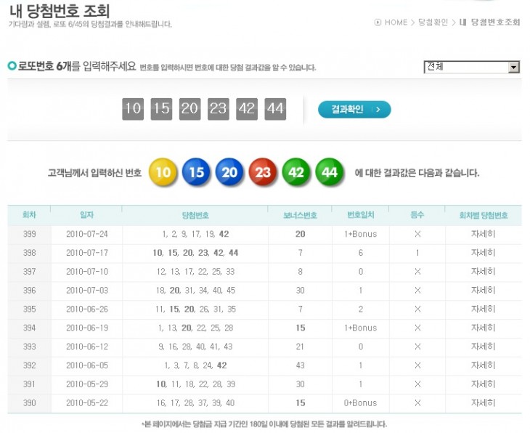Click rank X mark in row 399
Screen dimensions: 530x433
pos(417,234)
